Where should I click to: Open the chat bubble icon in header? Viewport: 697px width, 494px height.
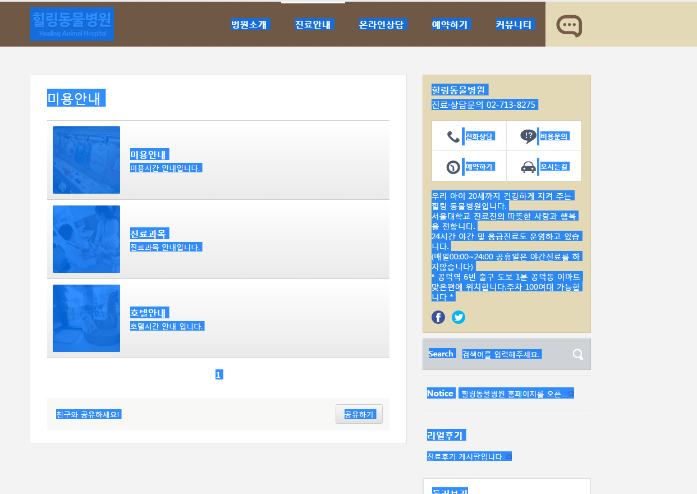(x=569, y=26)
